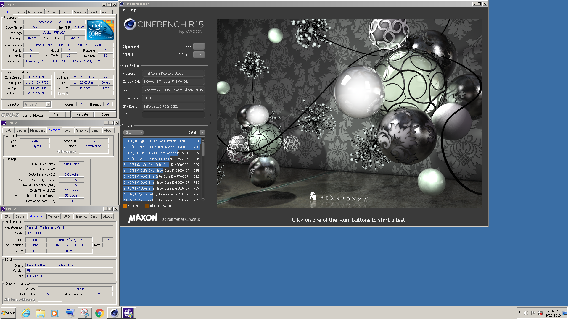Open the File menu in Cinebench
This screenshot has width=568, height=319.
(123, 10)
